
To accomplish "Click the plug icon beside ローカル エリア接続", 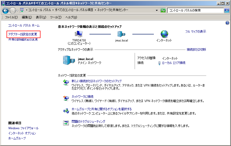I will click(159, 63).
